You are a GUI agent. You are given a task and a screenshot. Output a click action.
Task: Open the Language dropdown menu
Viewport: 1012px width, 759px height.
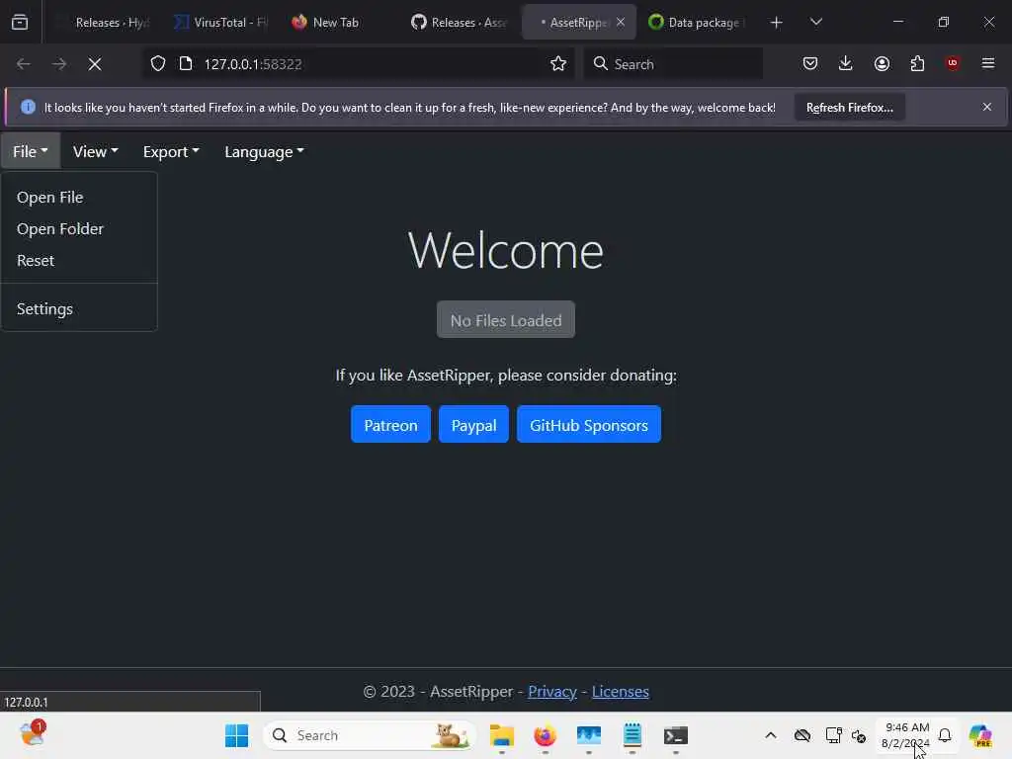(264, 151)
